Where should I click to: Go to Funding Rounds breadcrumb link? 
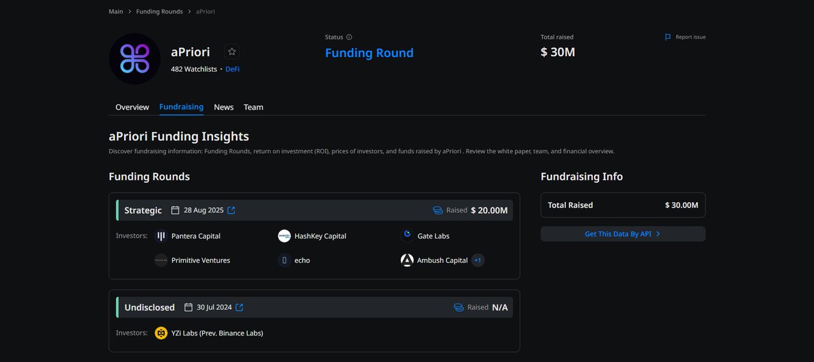tap(159, 12)
